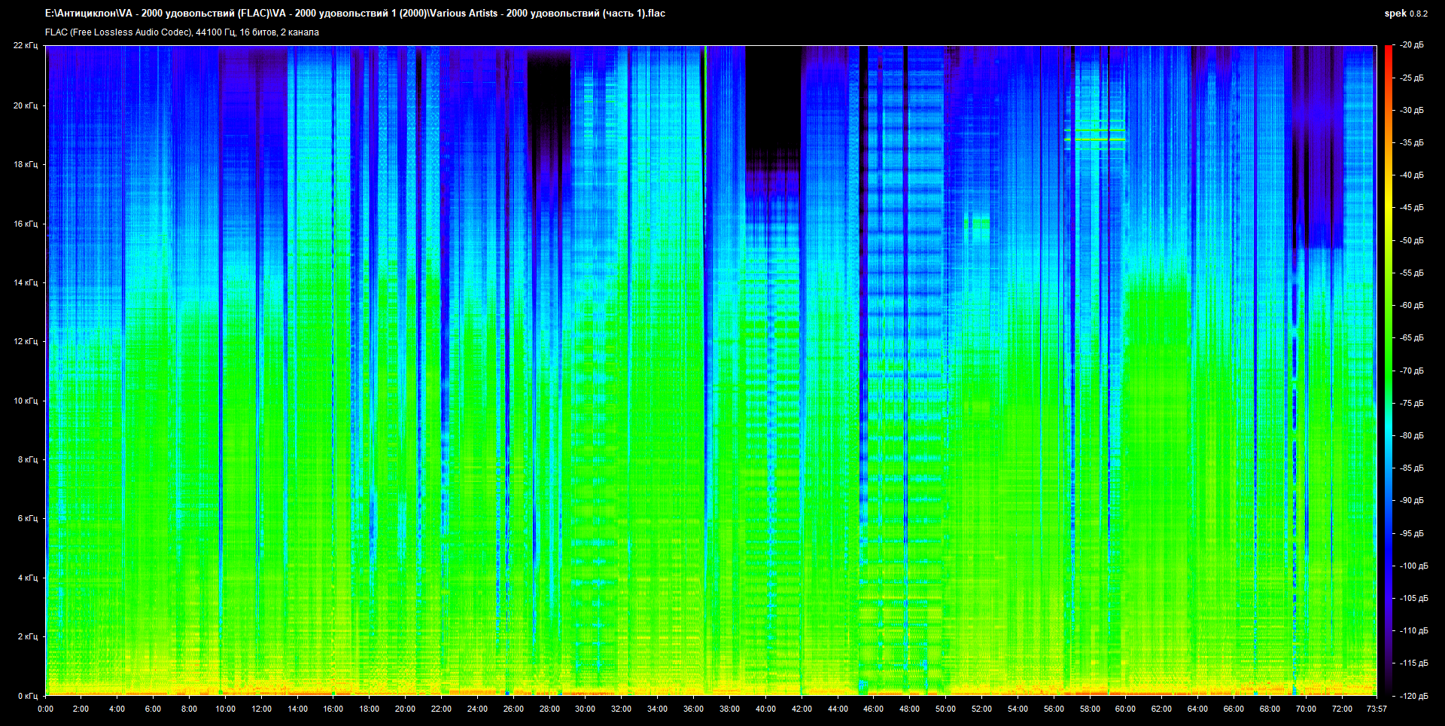Click the yellow horizontal lines near 19 кГц
1445x726 pixels.
coord(1095,134)
